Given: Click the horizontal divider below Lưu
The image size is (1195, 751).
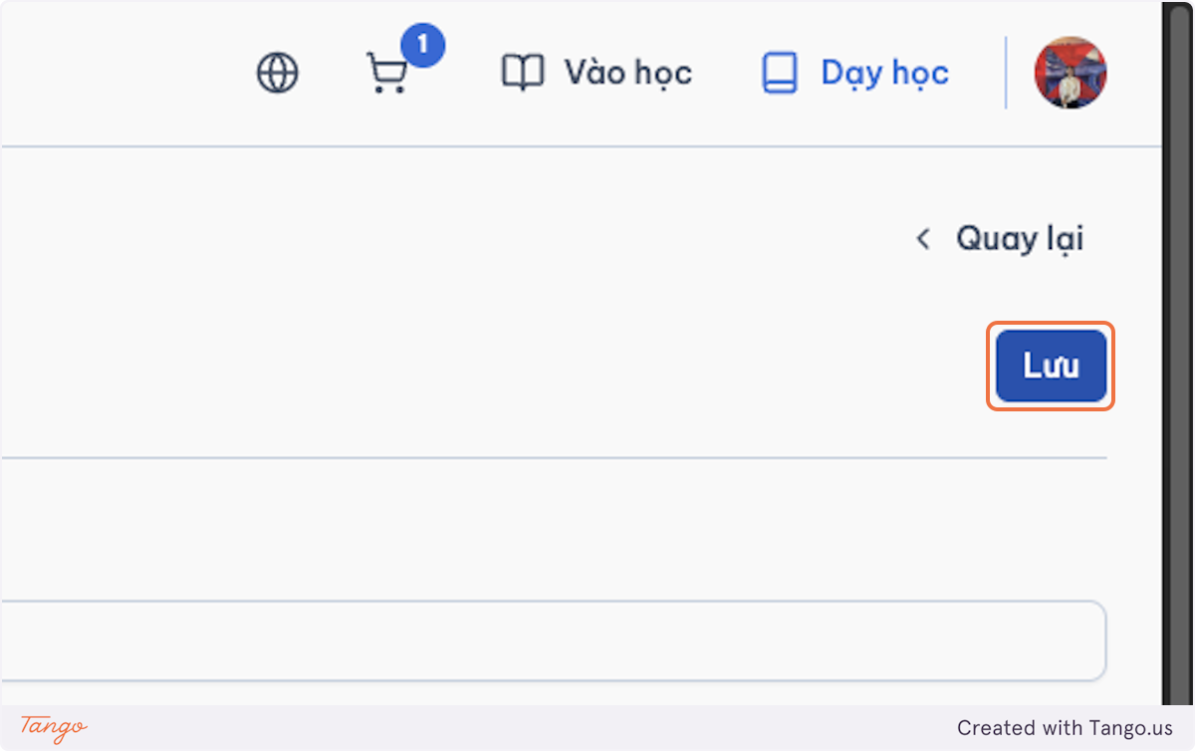Looking at the screenshot, I should coord(553,458).
